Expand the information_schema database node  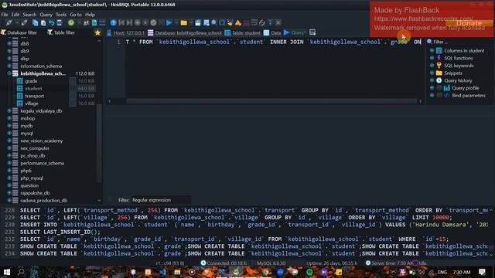tap(9, 66)
